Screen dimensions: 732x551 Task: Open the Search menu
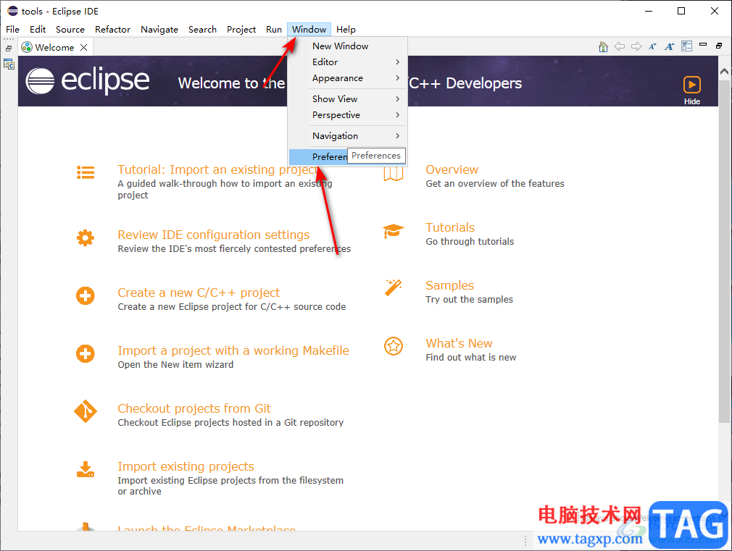point(202,30)
